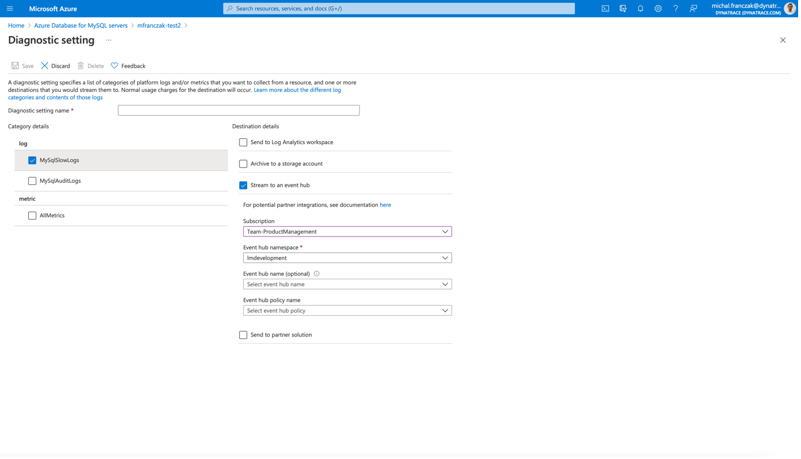Focus the top search resources box
The width and height of the screenshot is (801, 459).
coord(400,9)
